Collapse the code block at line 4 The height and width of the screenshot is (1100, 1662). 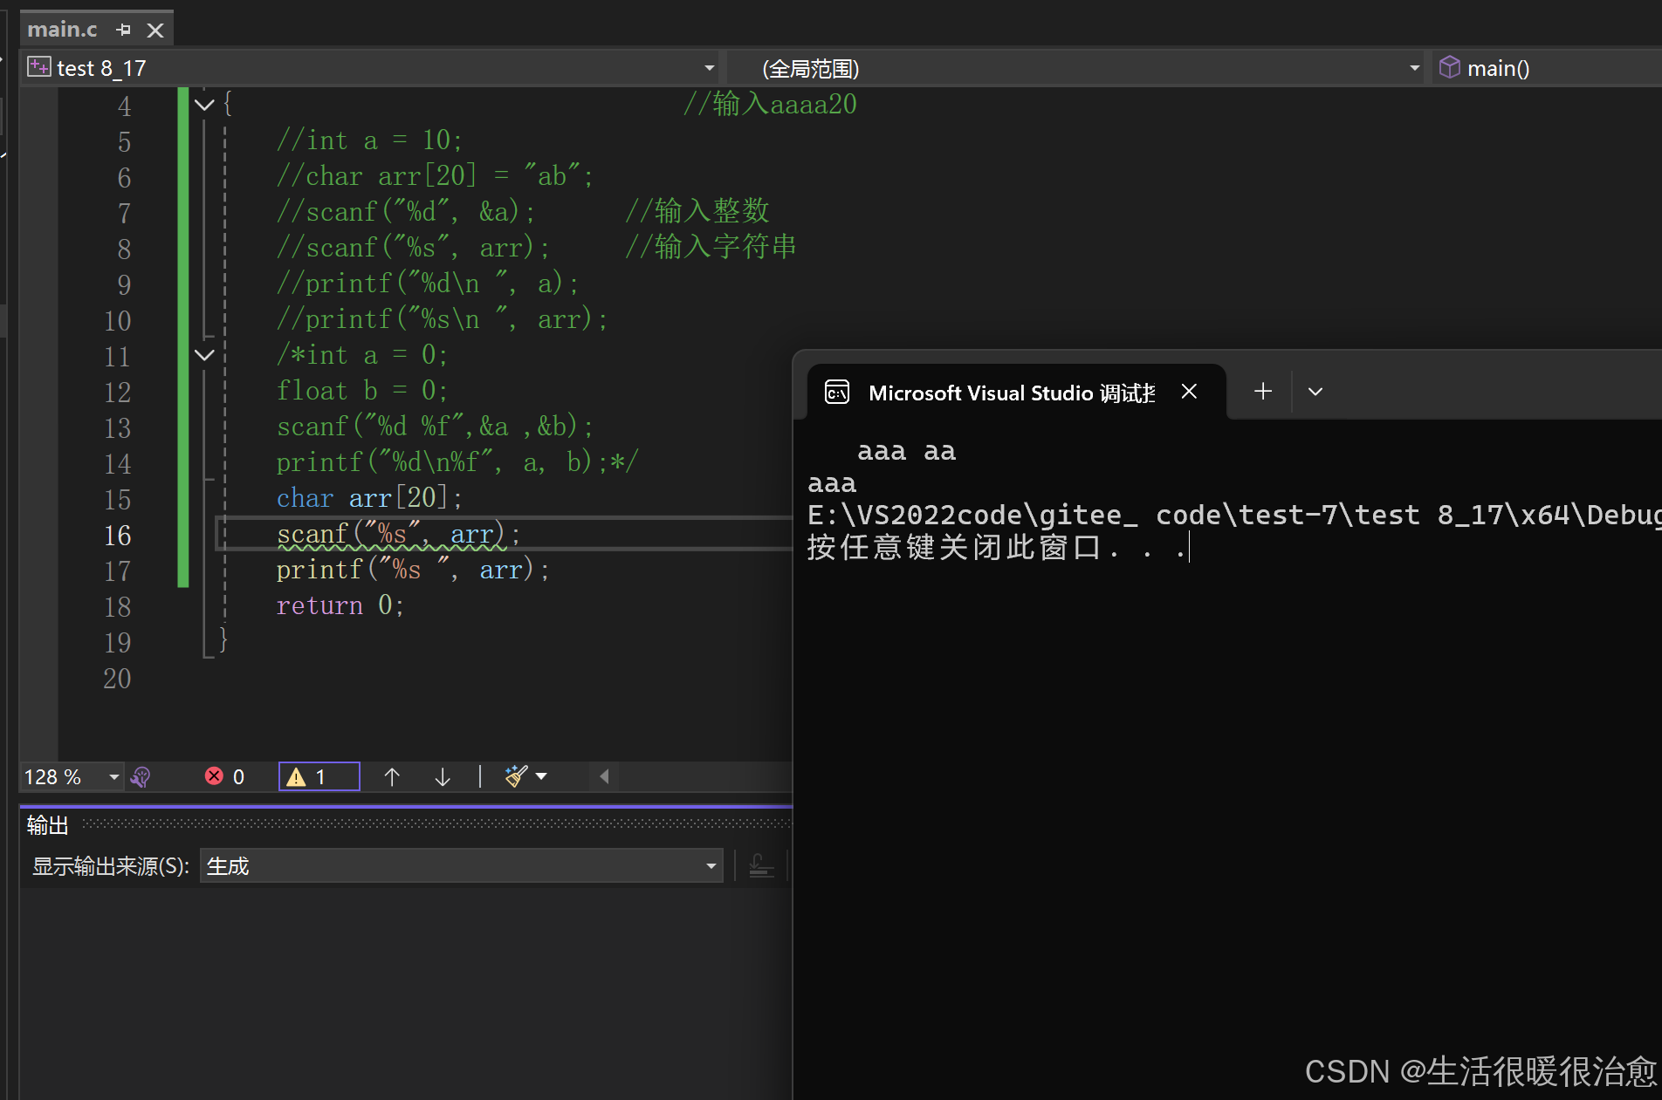pos(204,106)
